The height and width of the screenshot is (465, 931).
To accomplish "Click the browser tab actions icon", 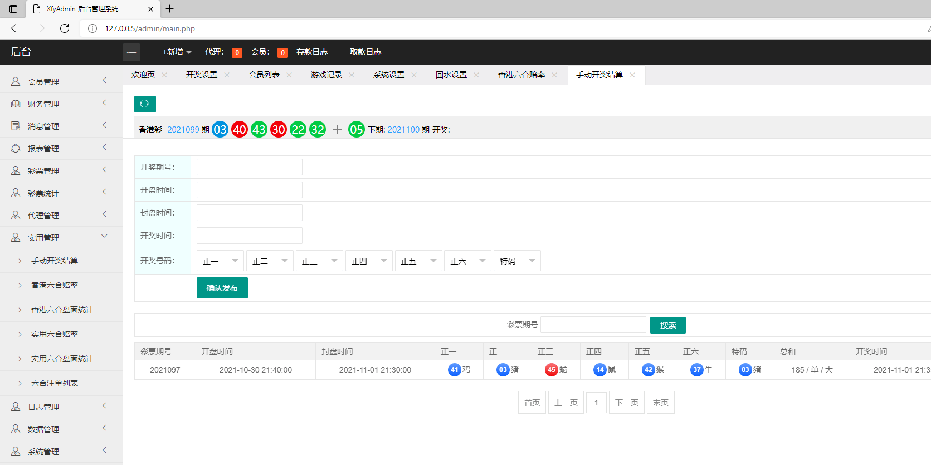I will click(x=13, y=9).
